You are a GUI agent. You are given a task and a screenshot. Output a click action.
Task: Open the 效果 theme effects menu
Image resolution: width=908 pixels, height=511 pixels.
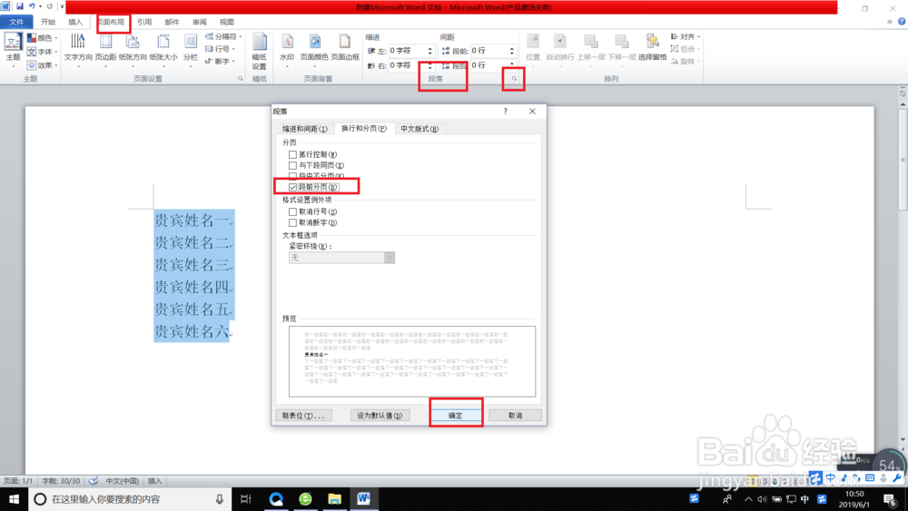coord(43,64)
